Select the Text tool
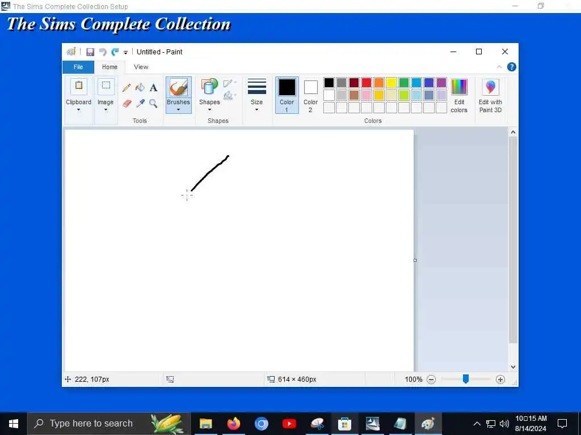581x435 pixels. pyautogui.click(x=153, y=88)
